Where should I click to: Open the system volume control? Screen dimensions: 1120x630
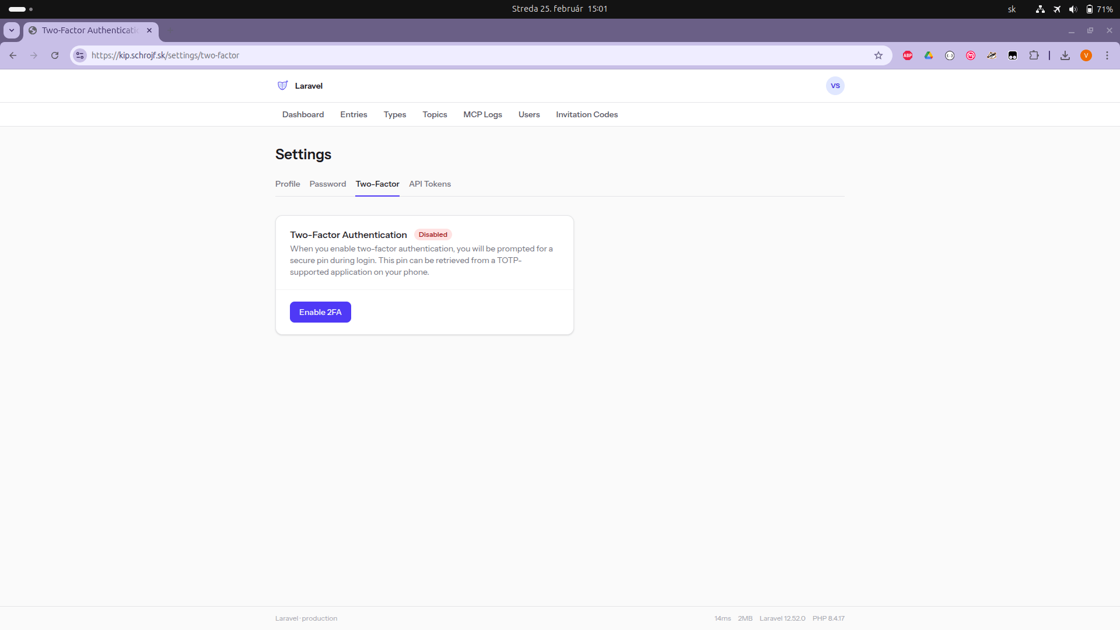1073,9
